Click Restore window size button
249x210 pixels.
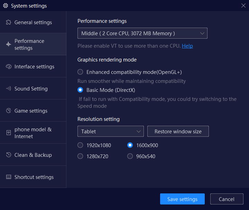pyautogui.click(x=178, y=131)
